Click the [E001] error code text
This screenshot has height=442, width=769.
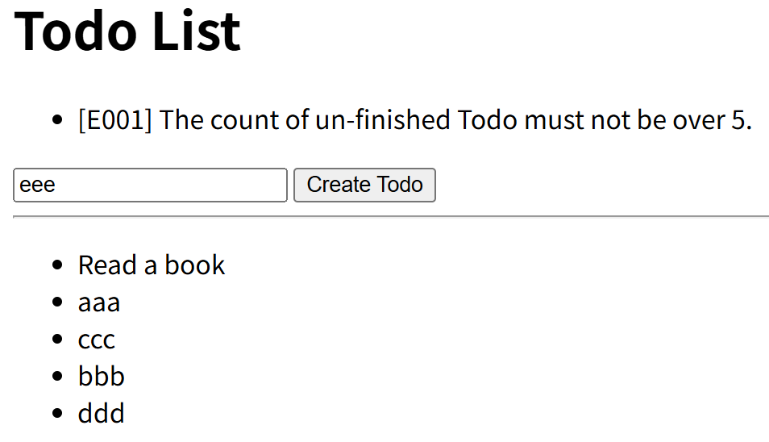[115, 120]
